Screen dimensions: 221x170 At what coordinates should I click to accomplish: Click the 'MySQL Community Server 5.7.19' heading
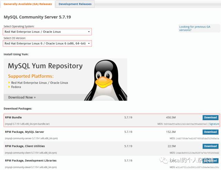[37, 17]
